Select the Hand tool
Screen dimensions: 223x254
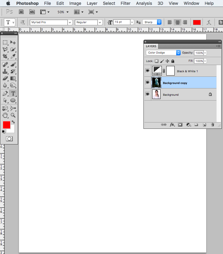click(5, 115)
